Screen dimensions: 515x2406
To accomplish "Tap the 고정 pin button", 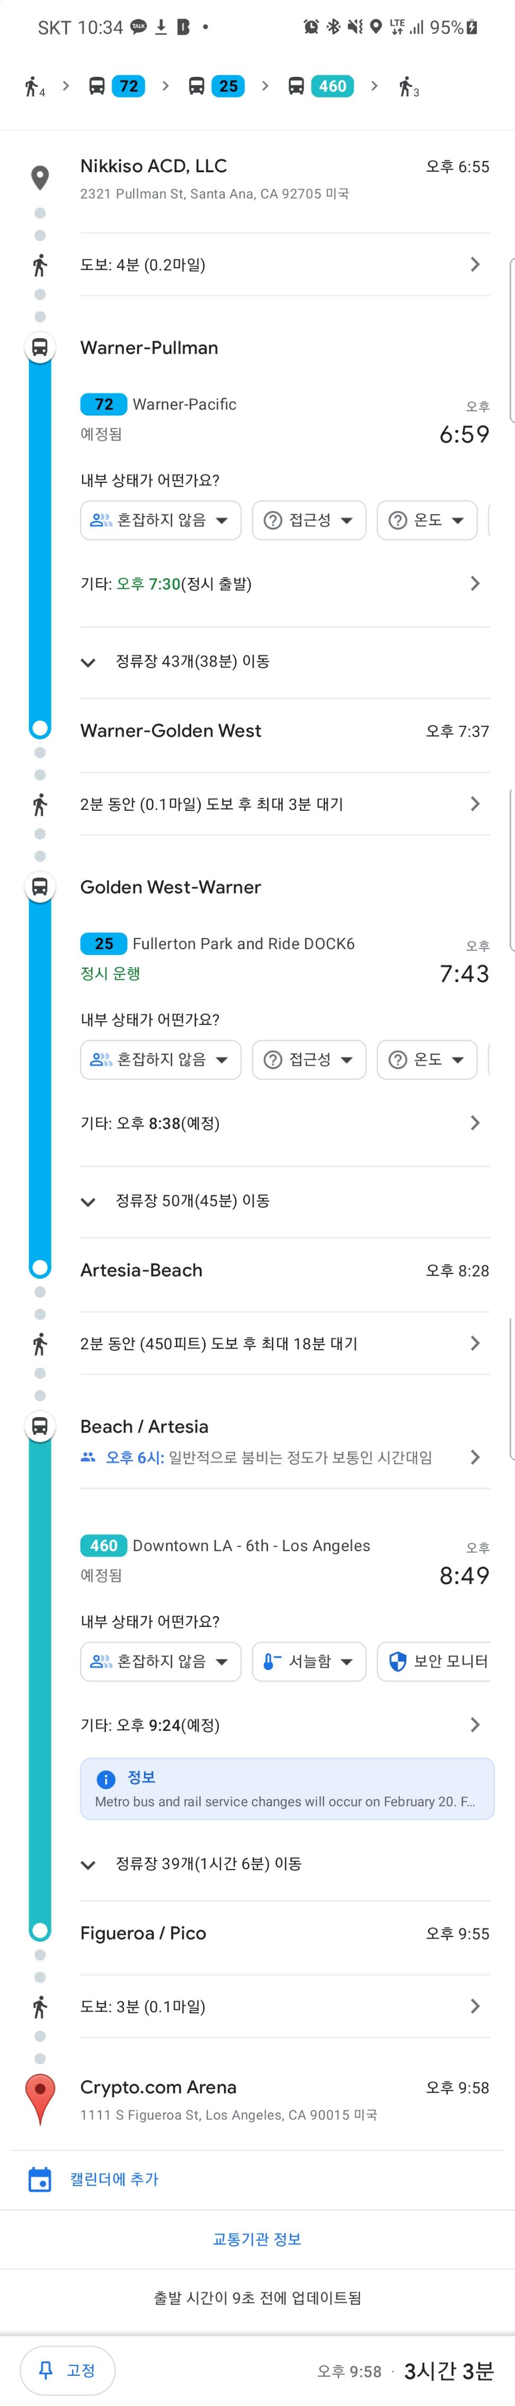I will 67,2370.
